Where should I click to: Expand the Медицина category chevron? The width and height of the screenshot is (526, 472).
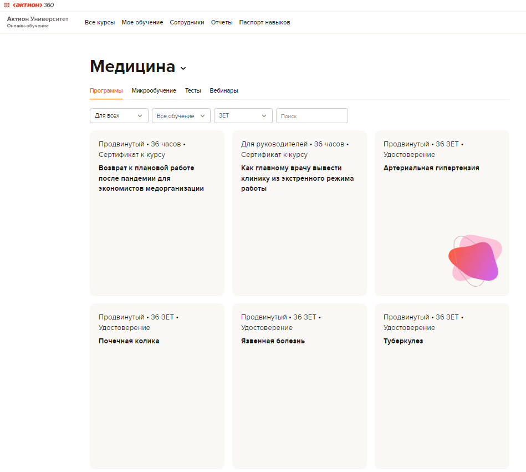[183, 68]
